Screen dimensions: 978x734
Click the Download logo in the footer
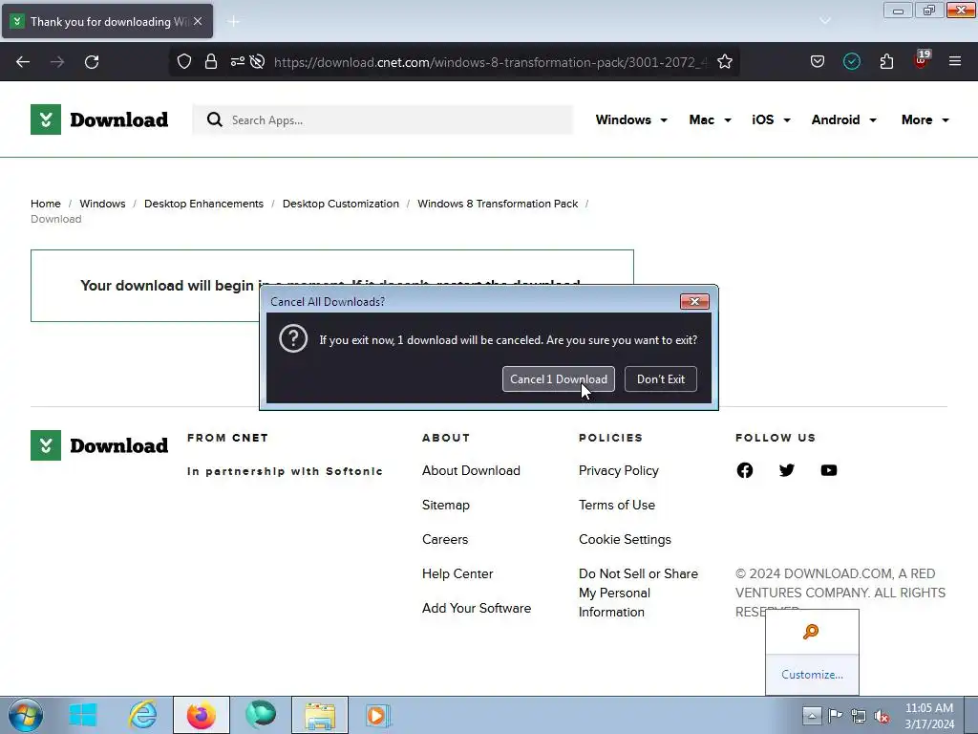coord(99,445)
